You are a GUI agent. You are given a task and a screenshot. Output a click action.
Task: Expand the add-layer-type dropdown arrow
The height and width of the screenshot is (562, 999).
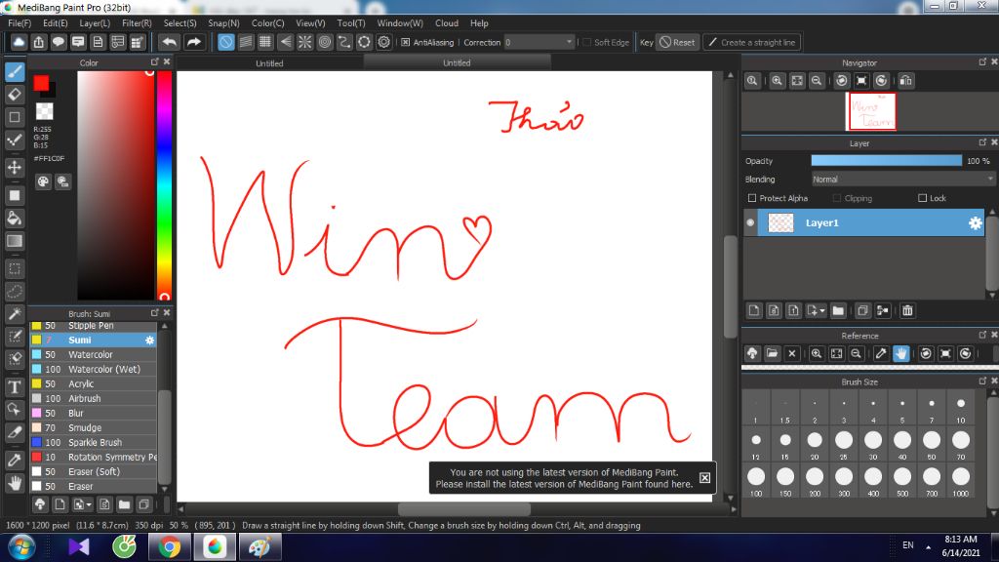[822, 310]
